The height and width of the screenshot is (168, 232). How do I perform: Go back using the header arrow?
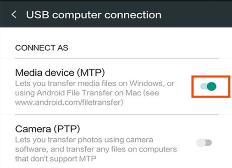click(14, 15)
